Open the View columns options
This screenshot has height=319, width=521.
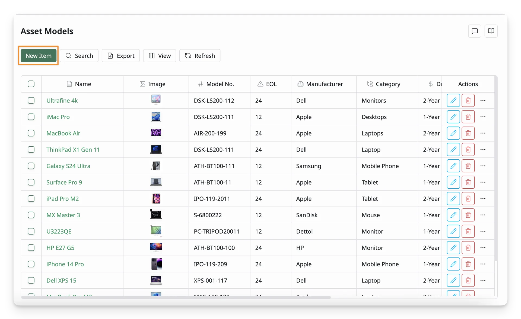pos(160,56)
